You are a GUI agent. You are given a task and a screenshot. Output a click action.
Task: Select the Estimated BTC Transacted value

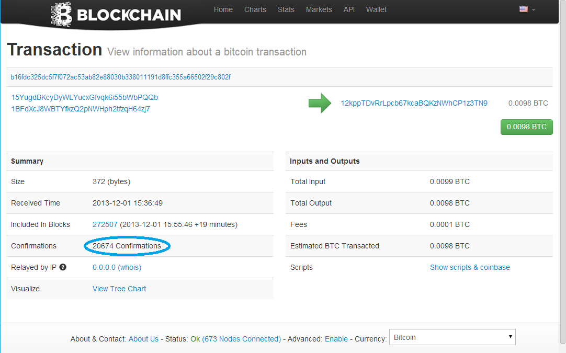[x=450, y=246]
